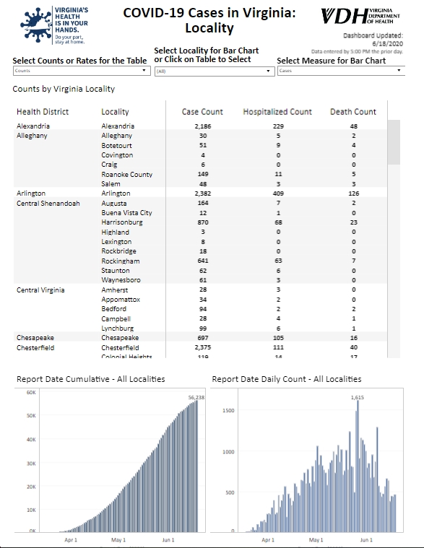Click the 56,238 cumulative peak bar
This screenshot has width=424, height=548.
[x=196, y=466]
